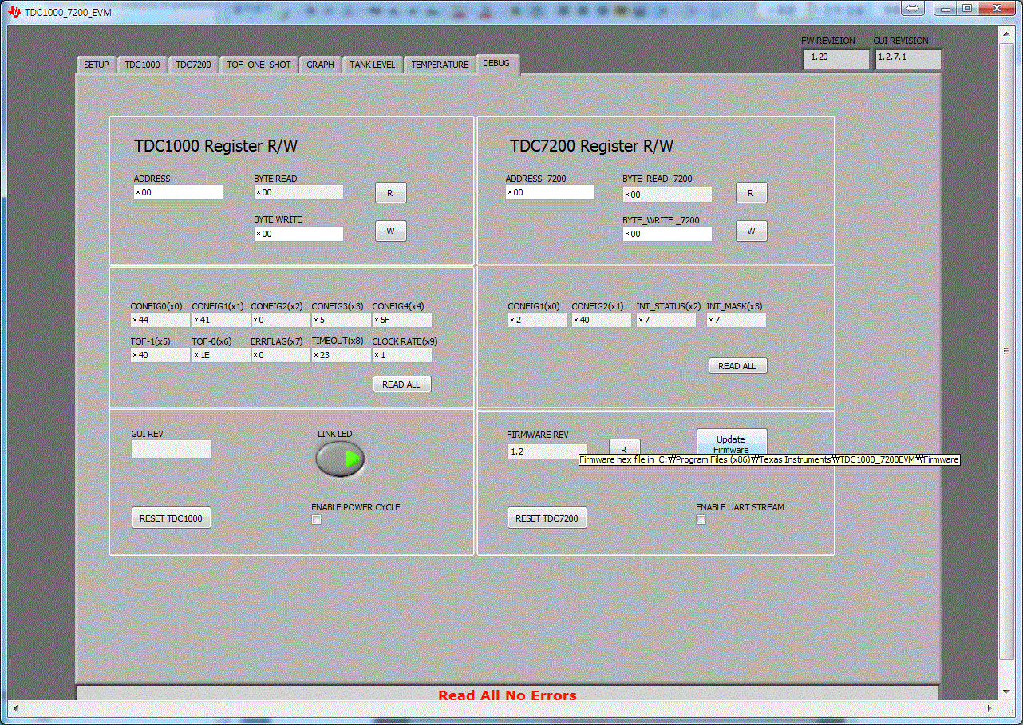Select the DEBUG tab
Viewport: 1023px width, 725px height.
(x=496, y=64)
